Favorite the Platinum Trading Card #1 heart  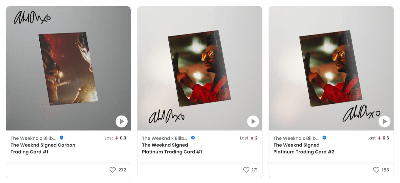[246, 170]
